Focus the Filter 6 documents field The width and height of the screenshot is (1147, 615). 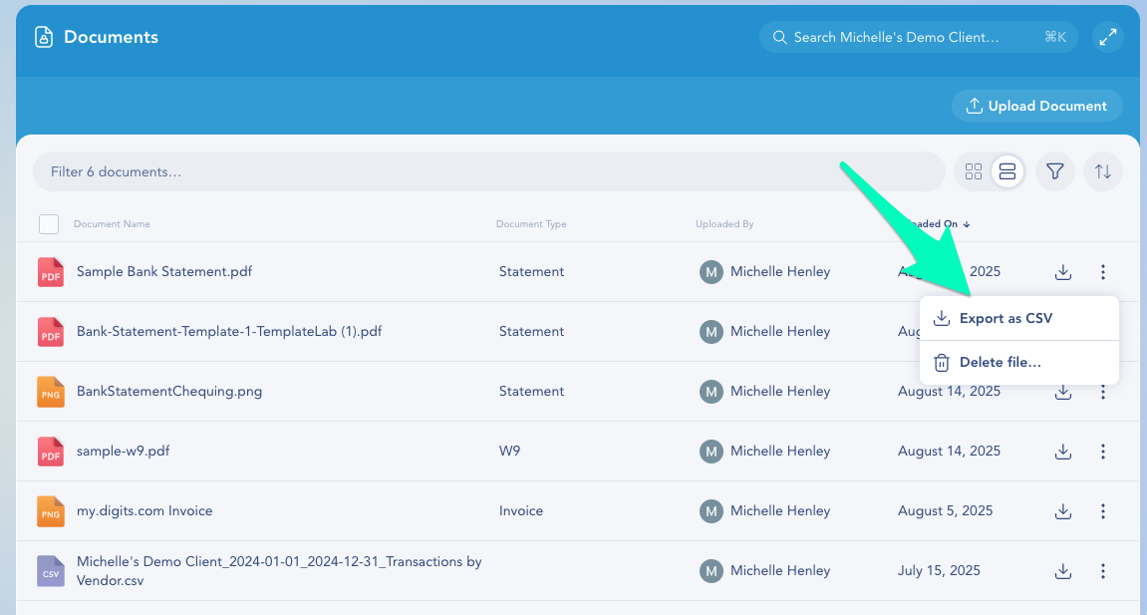click(x=488, y=171)
